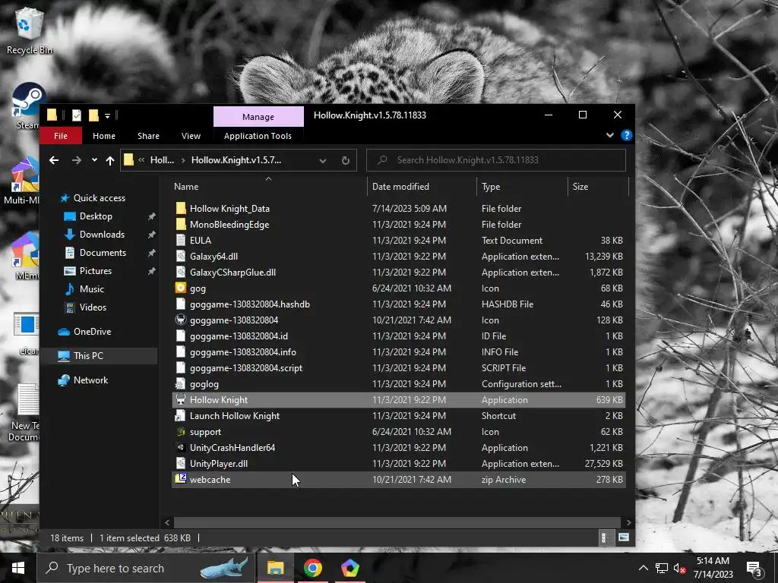
Task: Switch to the Share ribbon tab
Action: pyautogui.click(x=148, y=136)
